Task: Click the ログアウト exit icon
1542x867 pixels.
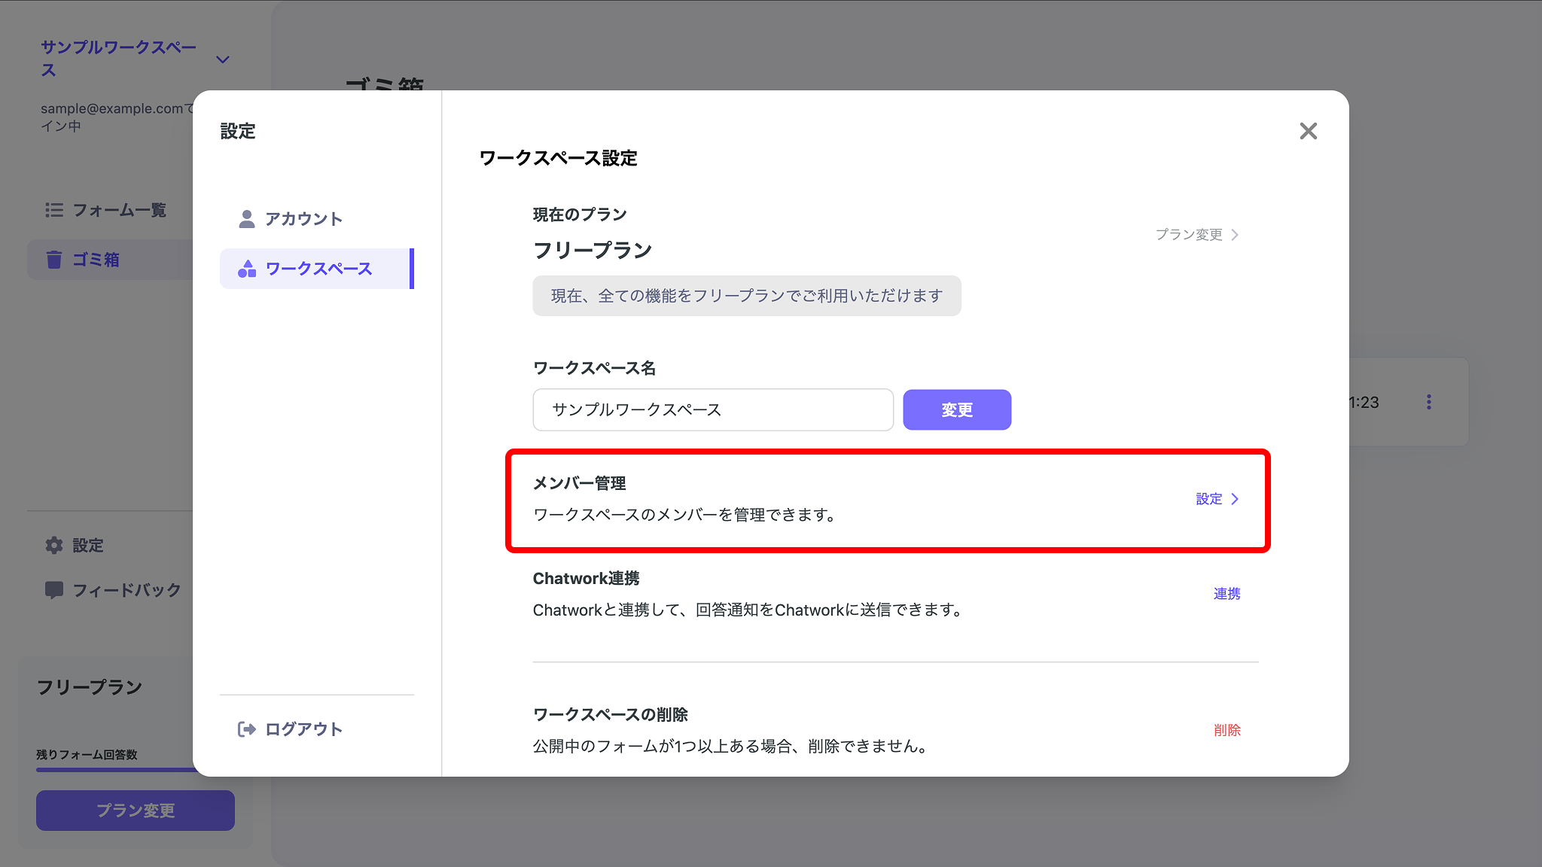Action: pos(246,729)
